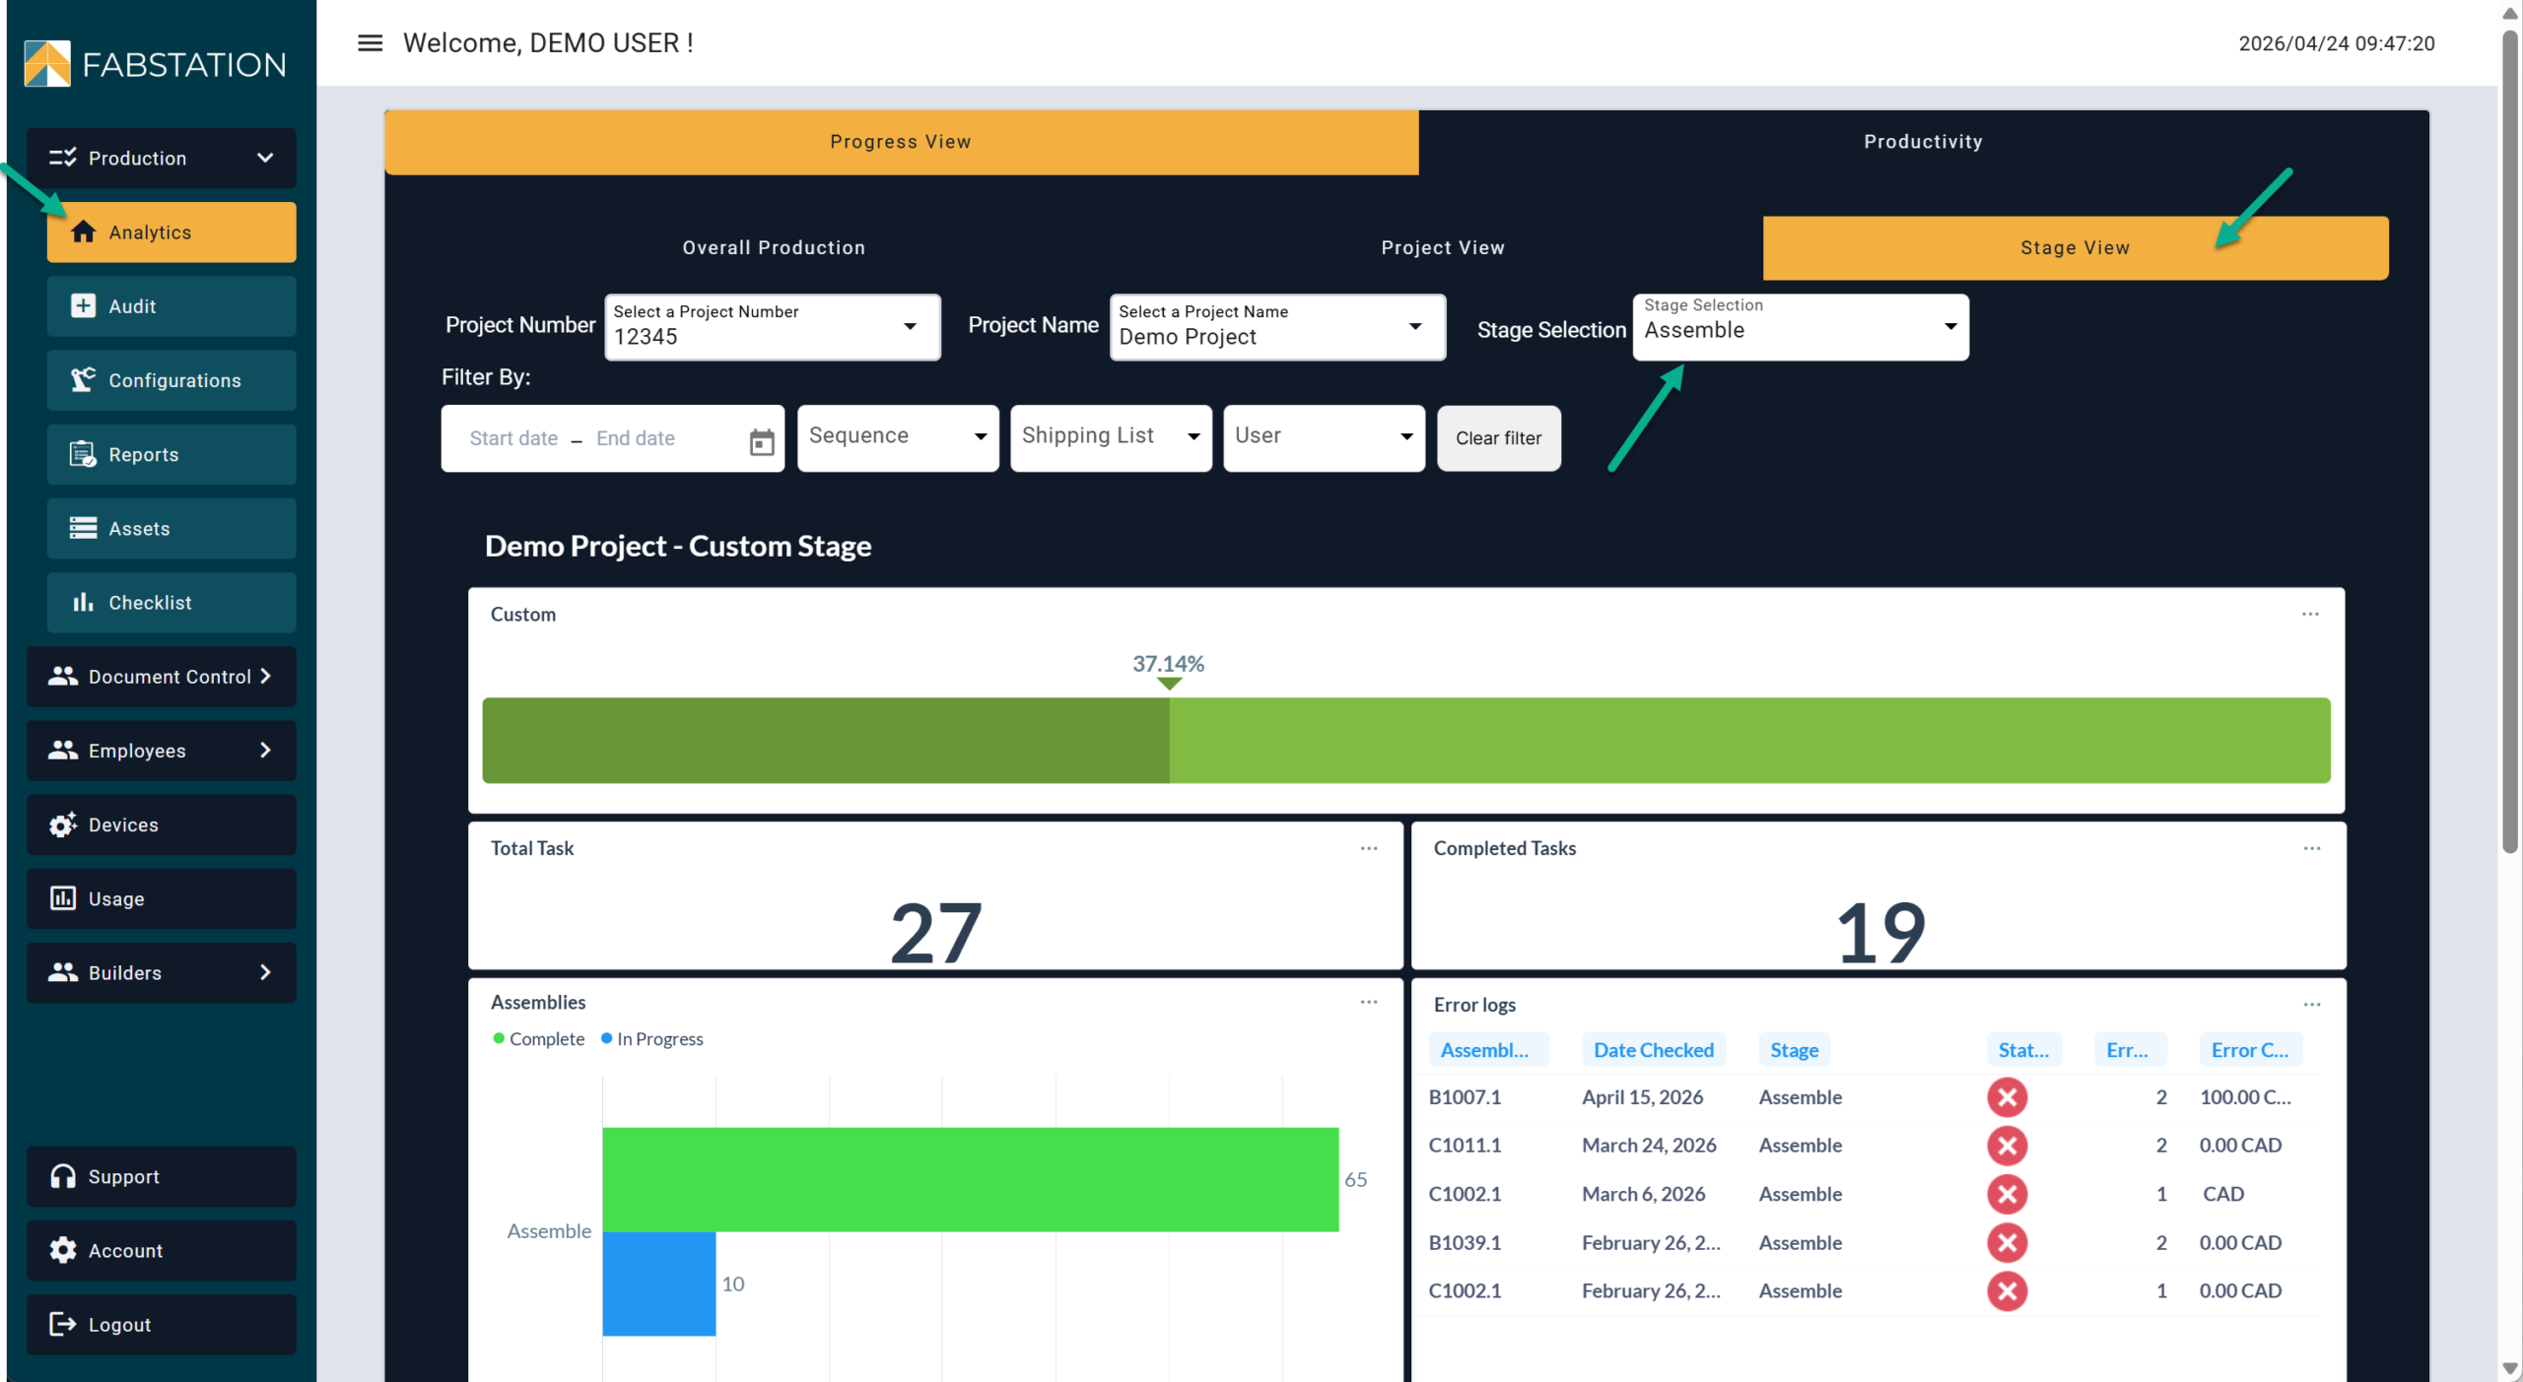The width and height of the screenshot is (2523, 1382).
Task: Open the Devices page
Action: pyautogui.click(x=161, y=824)
